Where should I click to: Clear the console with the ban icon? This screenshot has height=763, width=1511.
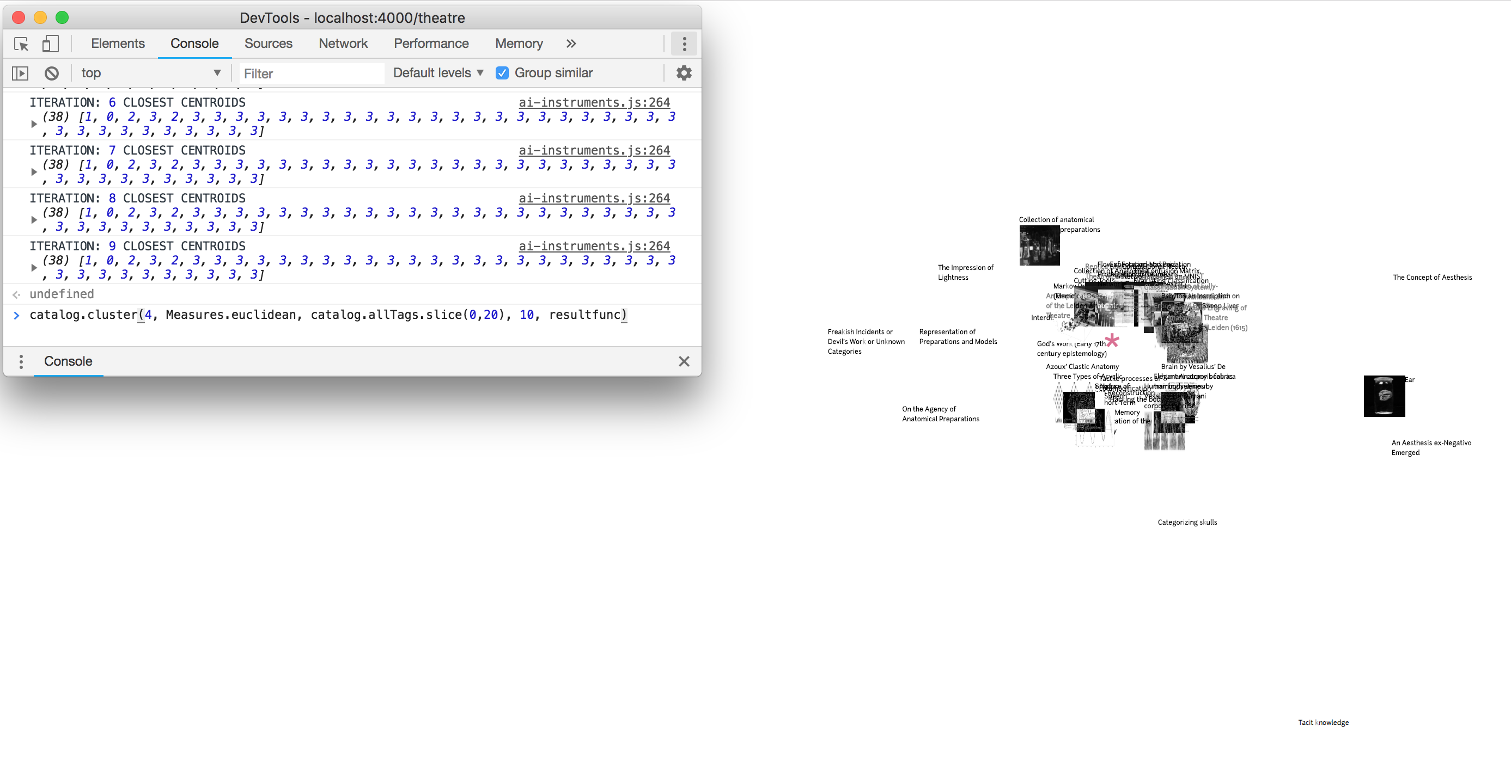[52, 73]
